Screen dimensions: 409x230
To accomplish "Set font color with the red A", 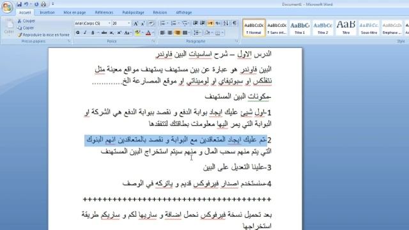I will tap(148, 33).
